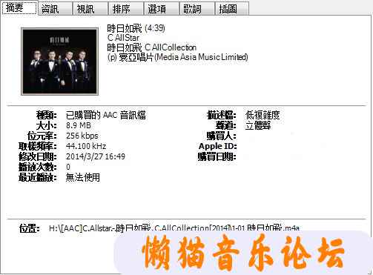Open the 視訊 tab

[90, 9]
